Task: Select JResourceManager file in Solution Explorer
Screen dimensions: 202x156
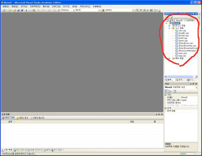Action: (187, 51)
